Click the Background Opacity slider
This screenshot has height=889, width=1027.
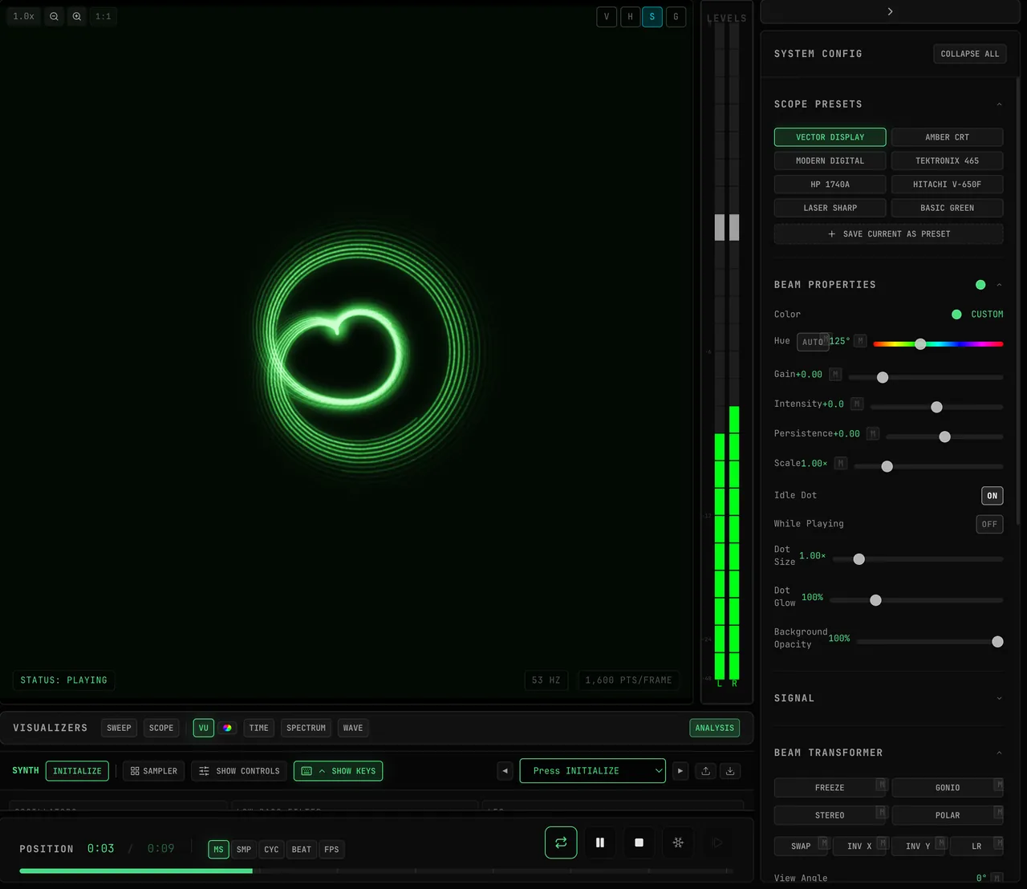[930, 642]
